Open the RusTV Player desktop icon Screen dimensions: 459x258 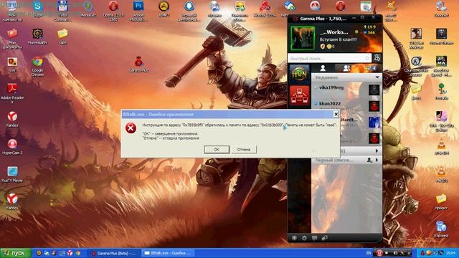(x=12, y=174)
